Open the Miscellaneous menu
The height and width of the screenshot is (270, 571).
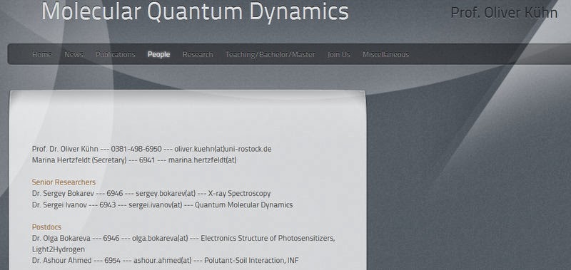(385, 55)
